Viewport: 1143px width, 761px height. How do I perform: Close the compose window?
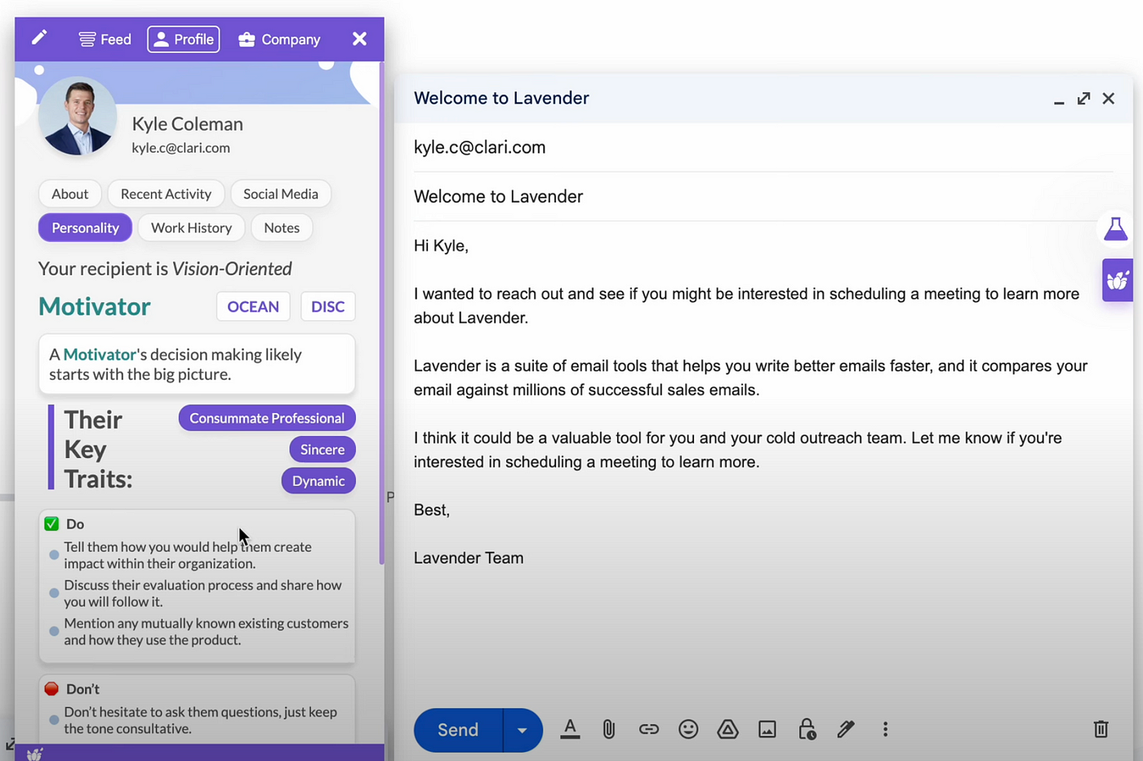pos(1108,98)
